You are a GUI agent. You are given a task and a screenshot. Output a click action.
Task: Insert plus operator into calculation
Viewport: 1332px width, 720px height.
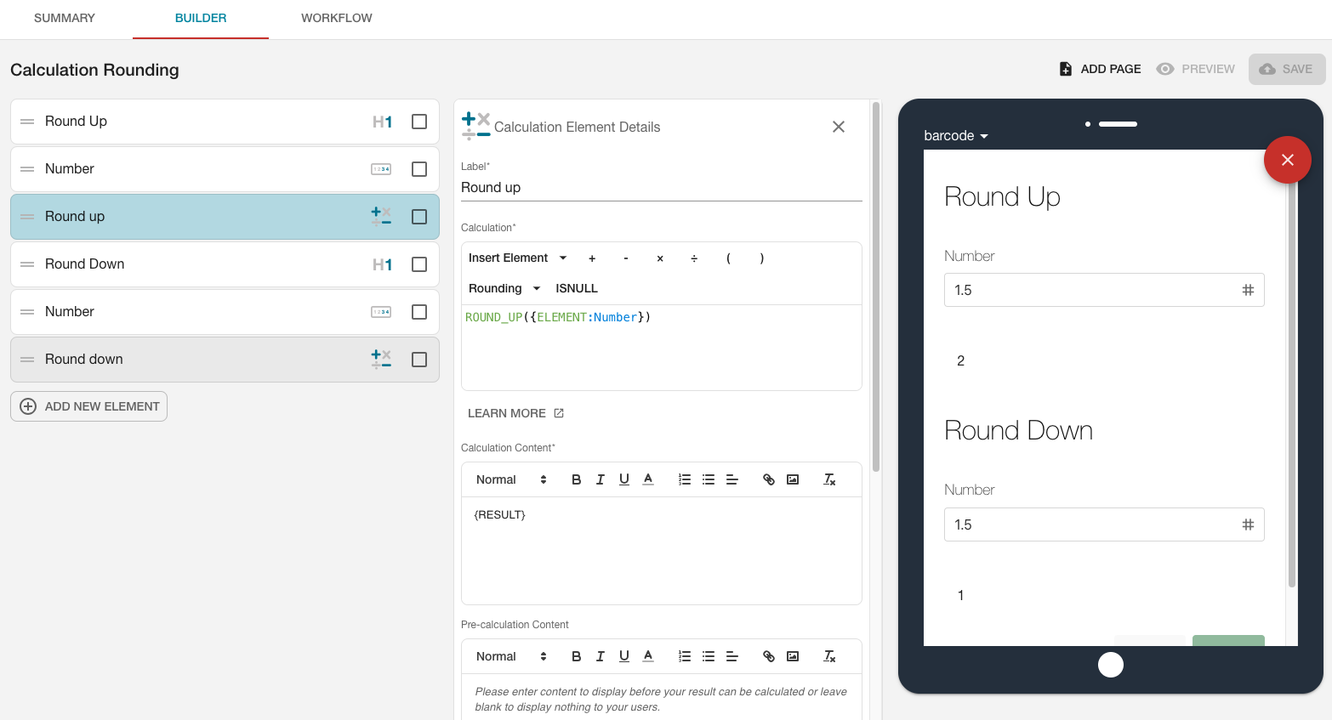[592, 258]
